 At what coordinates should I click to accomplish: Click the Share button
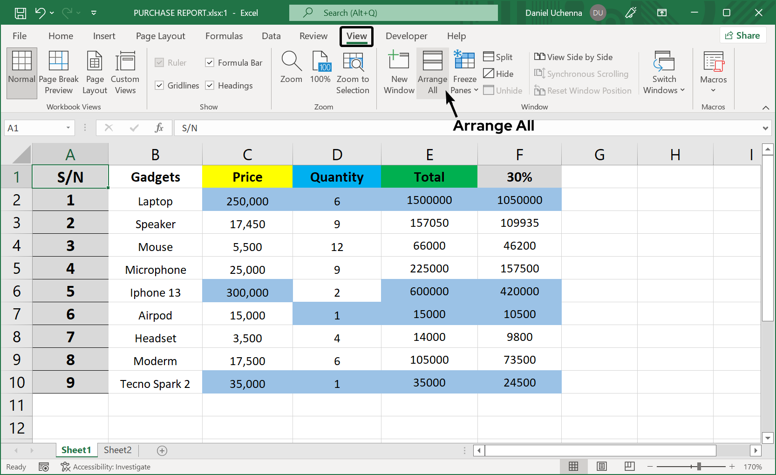[x=743, y=35]
